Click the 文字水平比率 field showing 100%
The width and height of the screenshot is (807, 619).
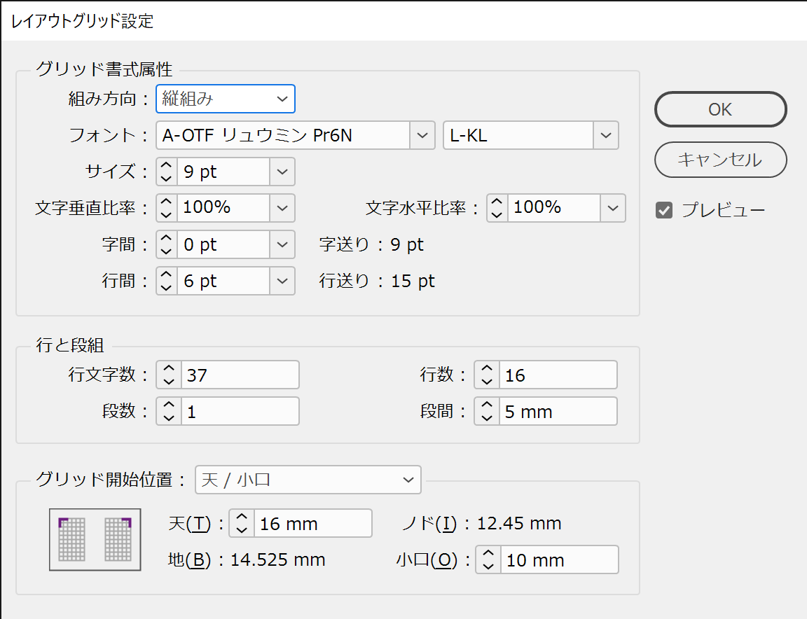(x=554, y=208)
